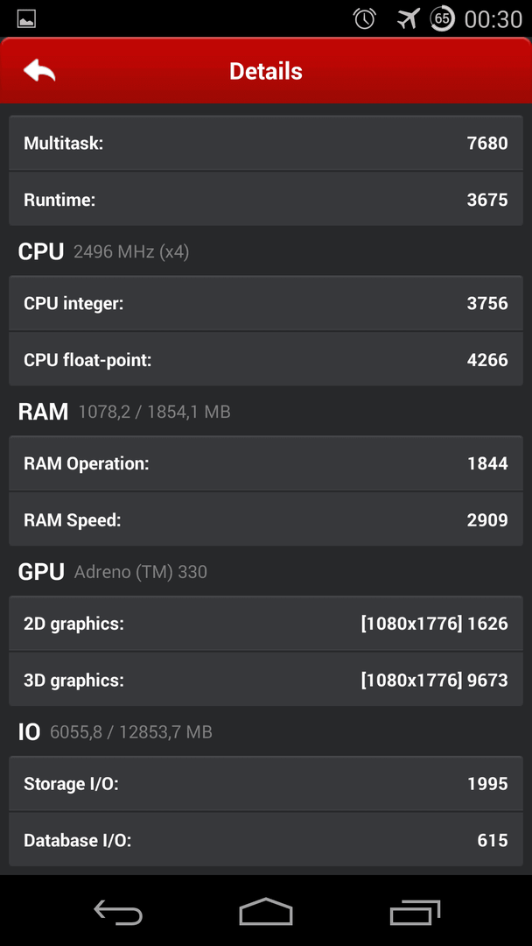Tap the alarm clock status icon
This screenshot has width=532, height=946.
click(x=365, y=18)
